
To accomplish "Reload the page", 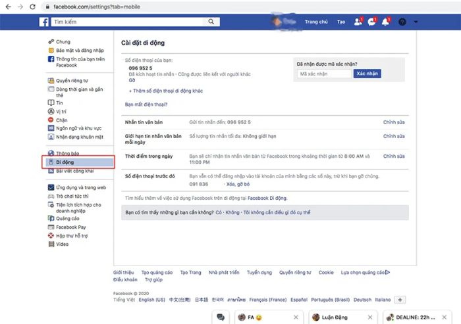I will 33,7.
